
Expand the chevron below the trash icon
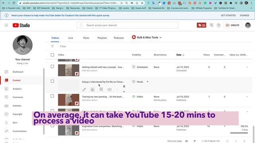(124, 92)
